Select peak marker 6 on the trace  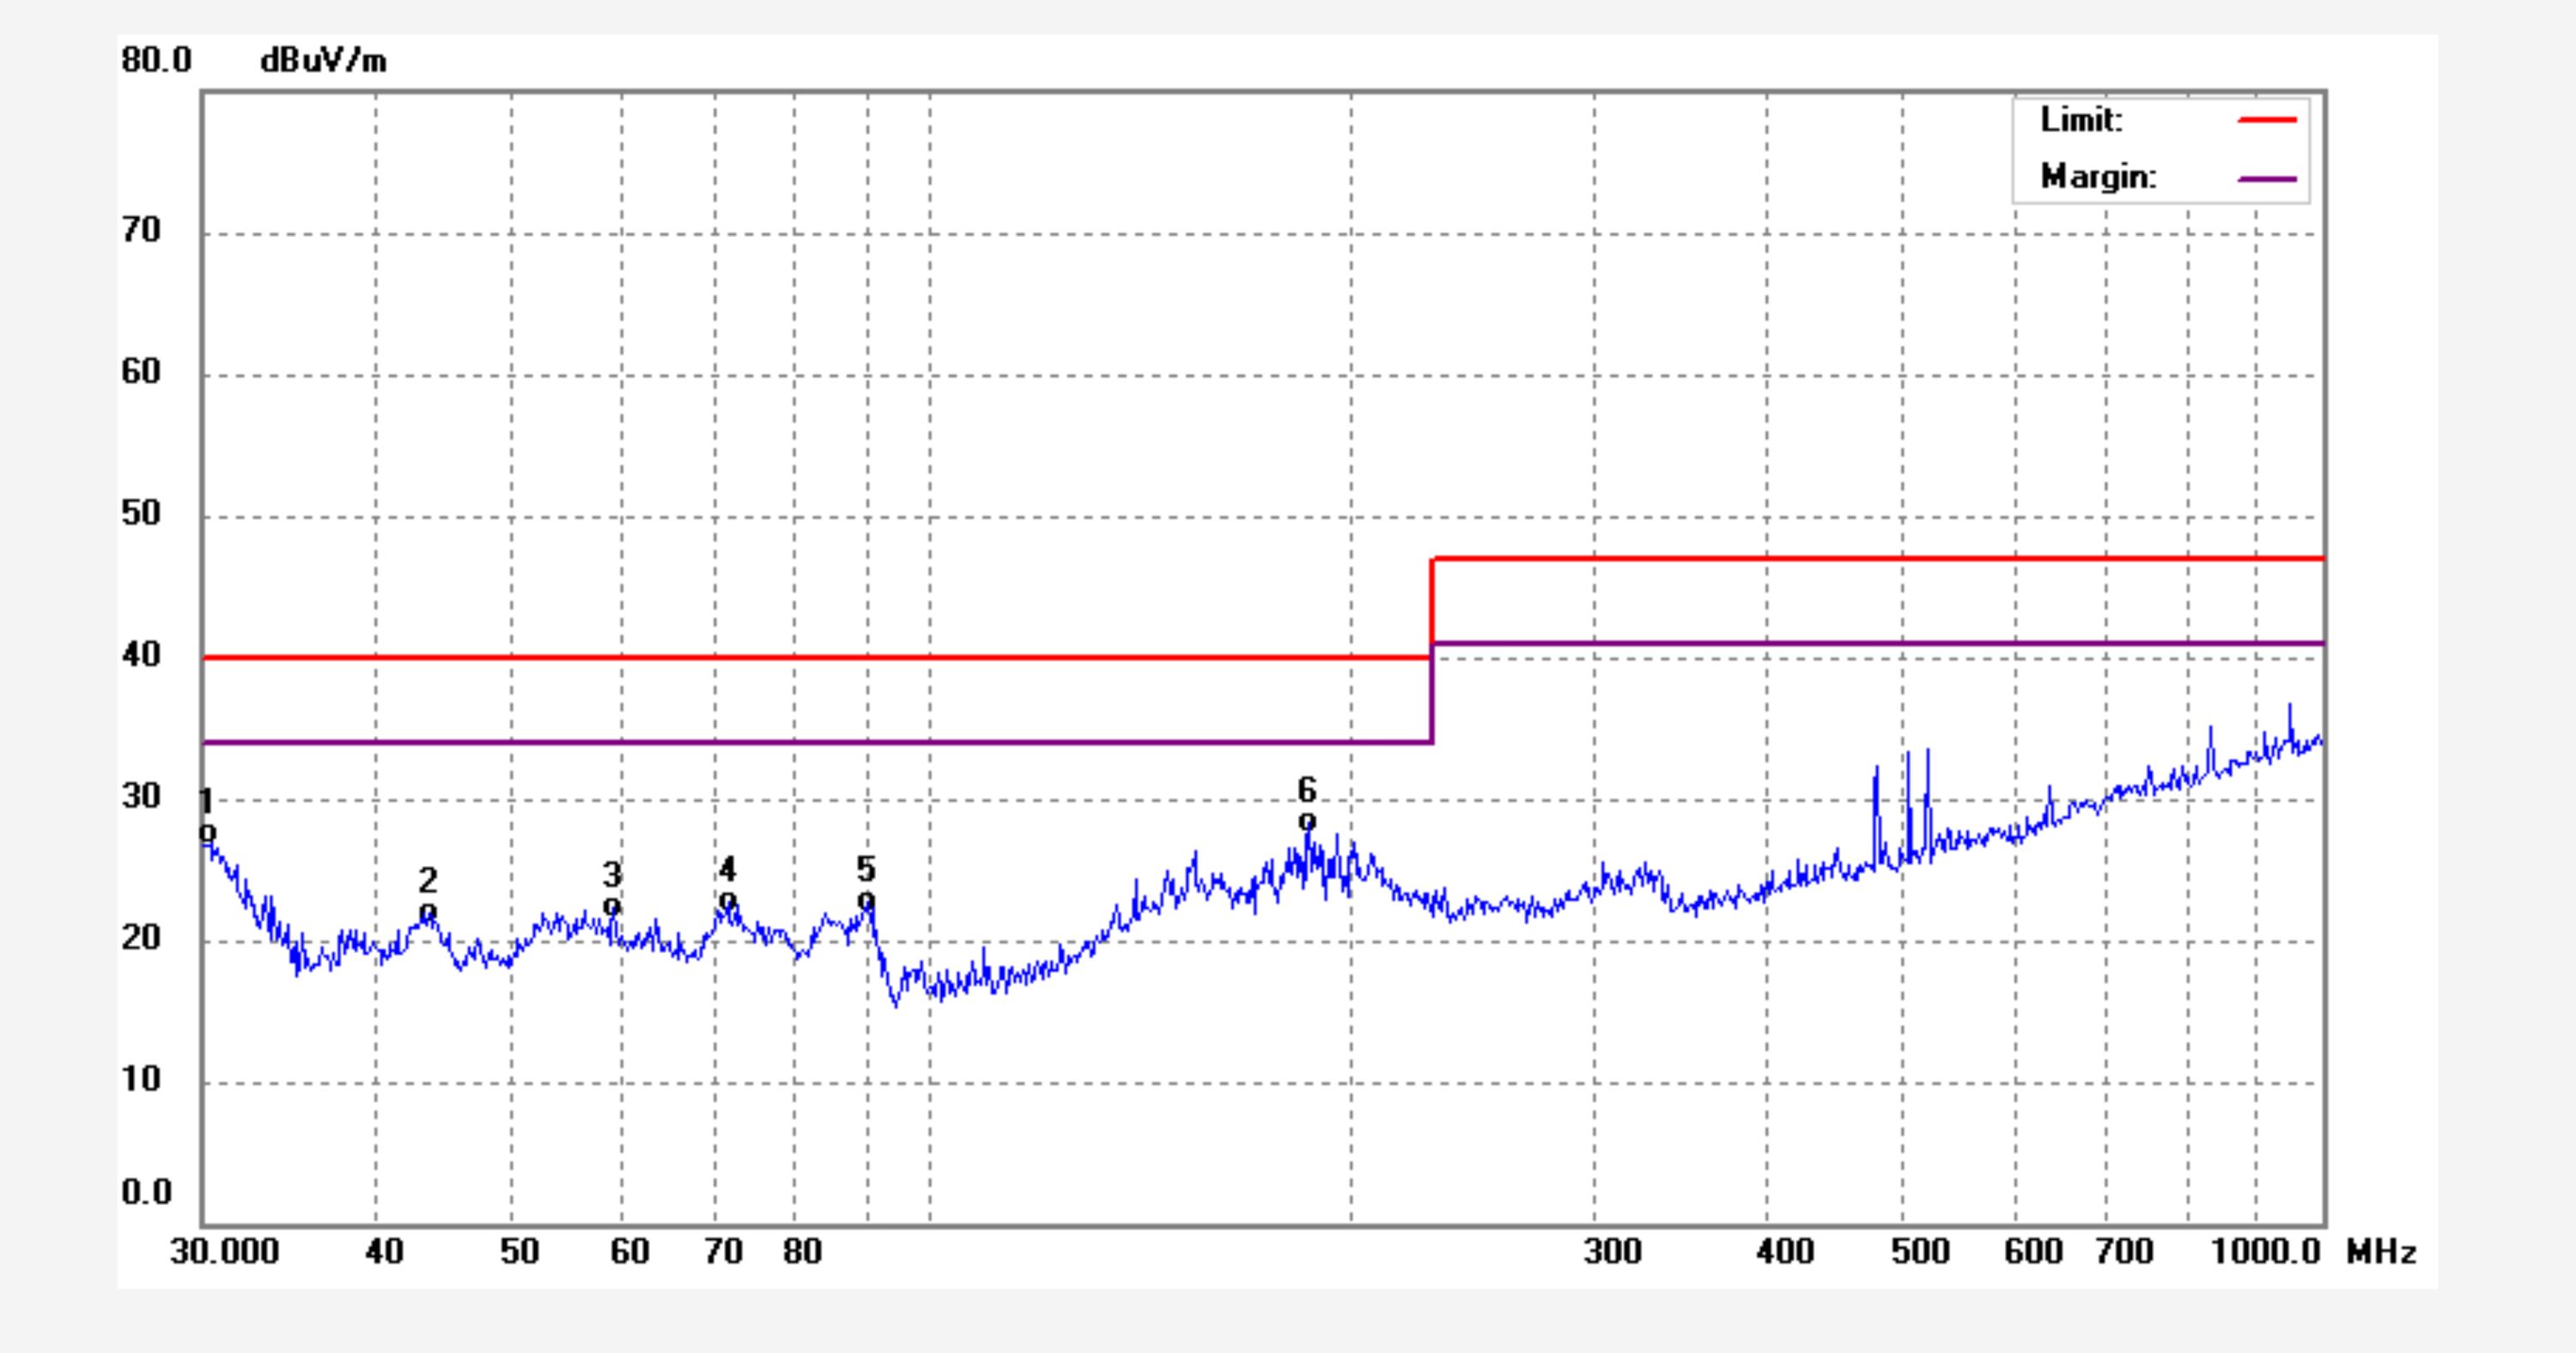point(1306,821)
